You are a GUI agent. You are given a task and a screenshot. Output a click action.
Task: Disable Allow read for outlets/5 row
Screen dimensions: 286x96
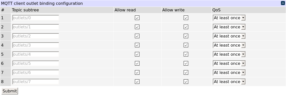click(137, 63)
